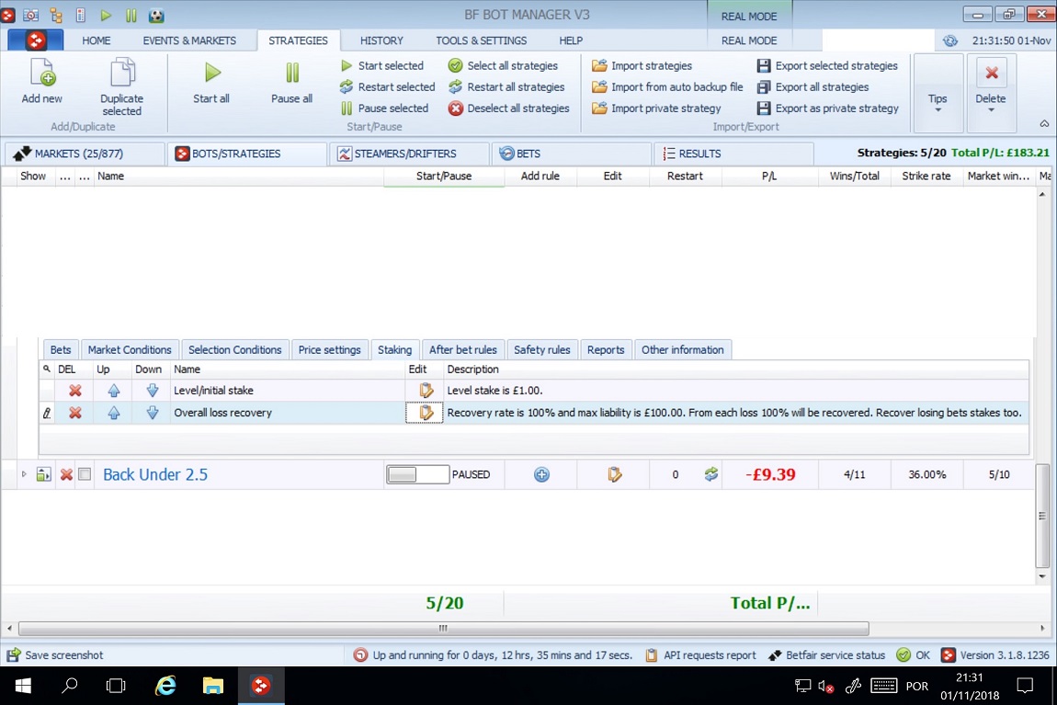Open the TOOLS & SETTINGS ribbon tab
1057x705 pixels.
pos(482,40)
